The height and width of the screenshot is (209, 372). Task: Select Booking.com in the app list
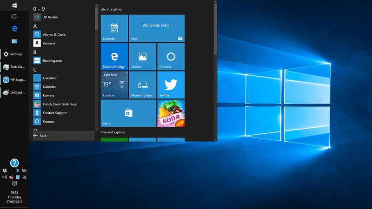click(52, 60)
